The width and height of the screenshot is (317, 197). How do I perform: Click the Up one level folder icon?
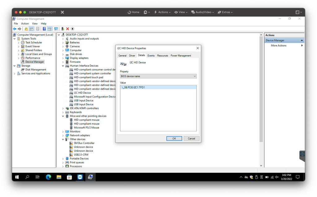(x=26, y=29)
